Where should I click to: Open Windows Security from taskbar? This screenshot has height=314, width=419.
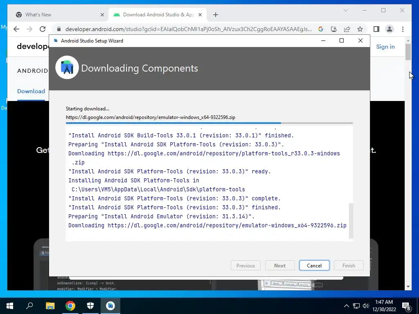click(x=90, y=306)
